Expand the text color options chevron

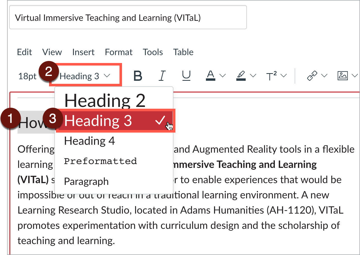pyautogui.click(x=222, y=75)
